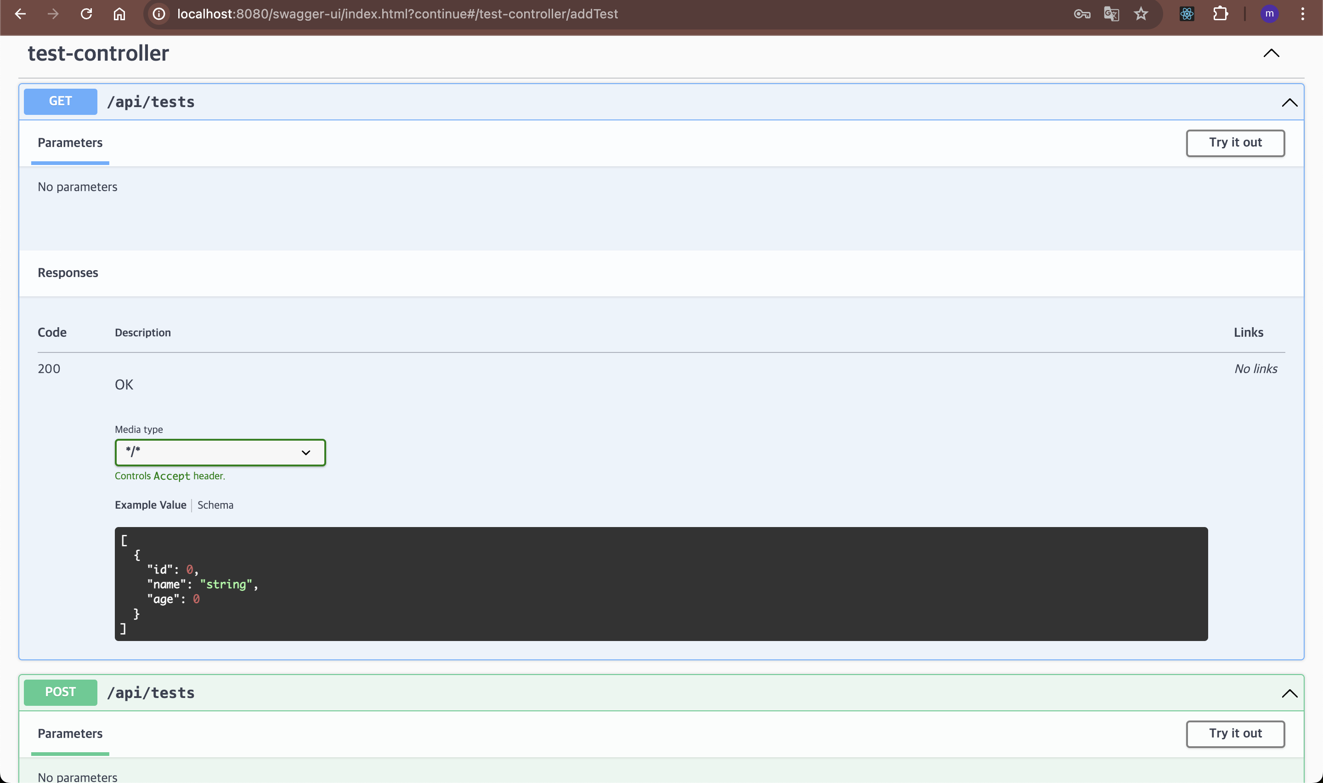Switch to the Schema tab
This screenshot has width=1323, height=783.
215,505
